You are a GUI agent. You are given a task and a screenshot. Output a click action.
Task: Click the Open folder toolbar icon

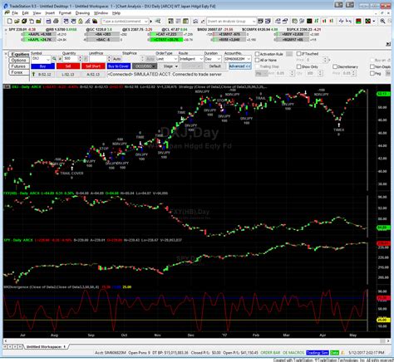click(17, 21)
